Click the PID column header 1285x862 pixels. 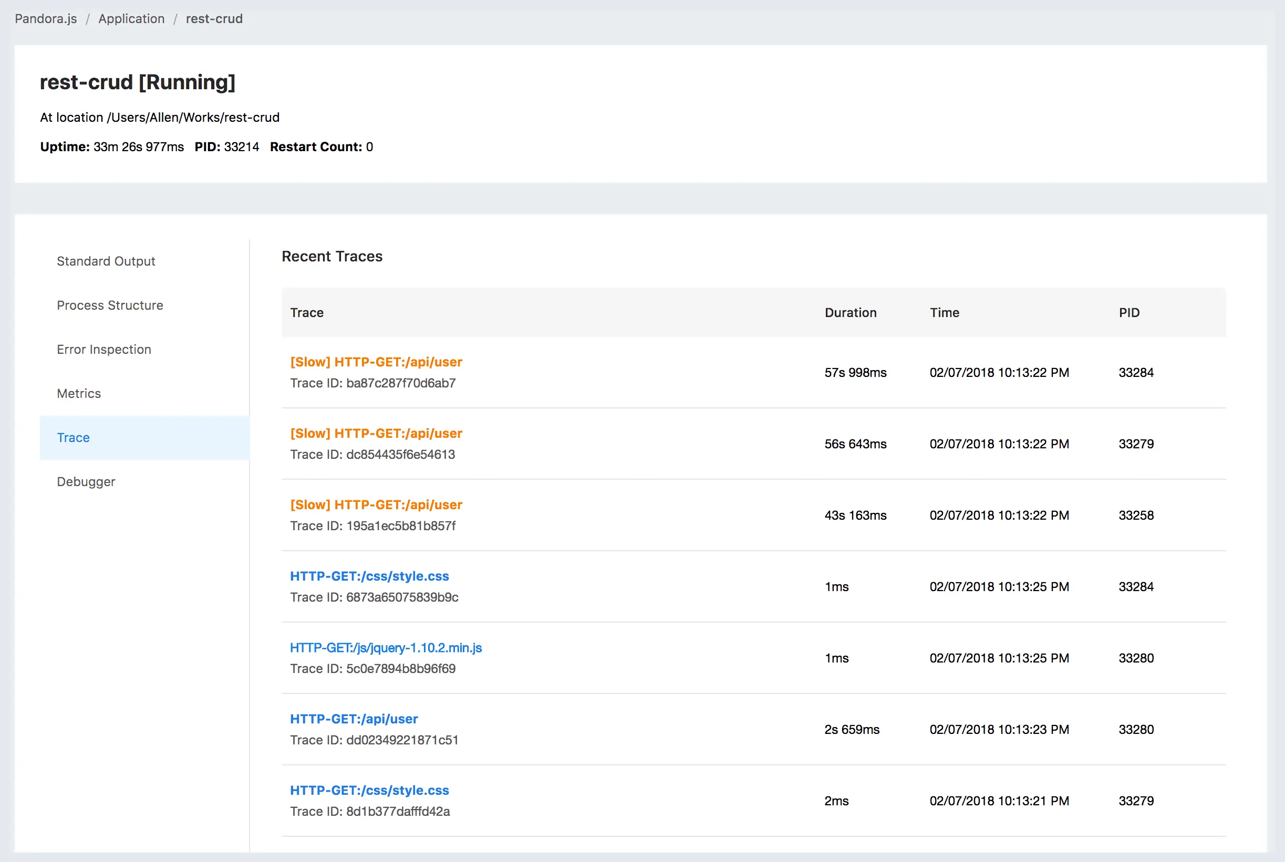1129,313
